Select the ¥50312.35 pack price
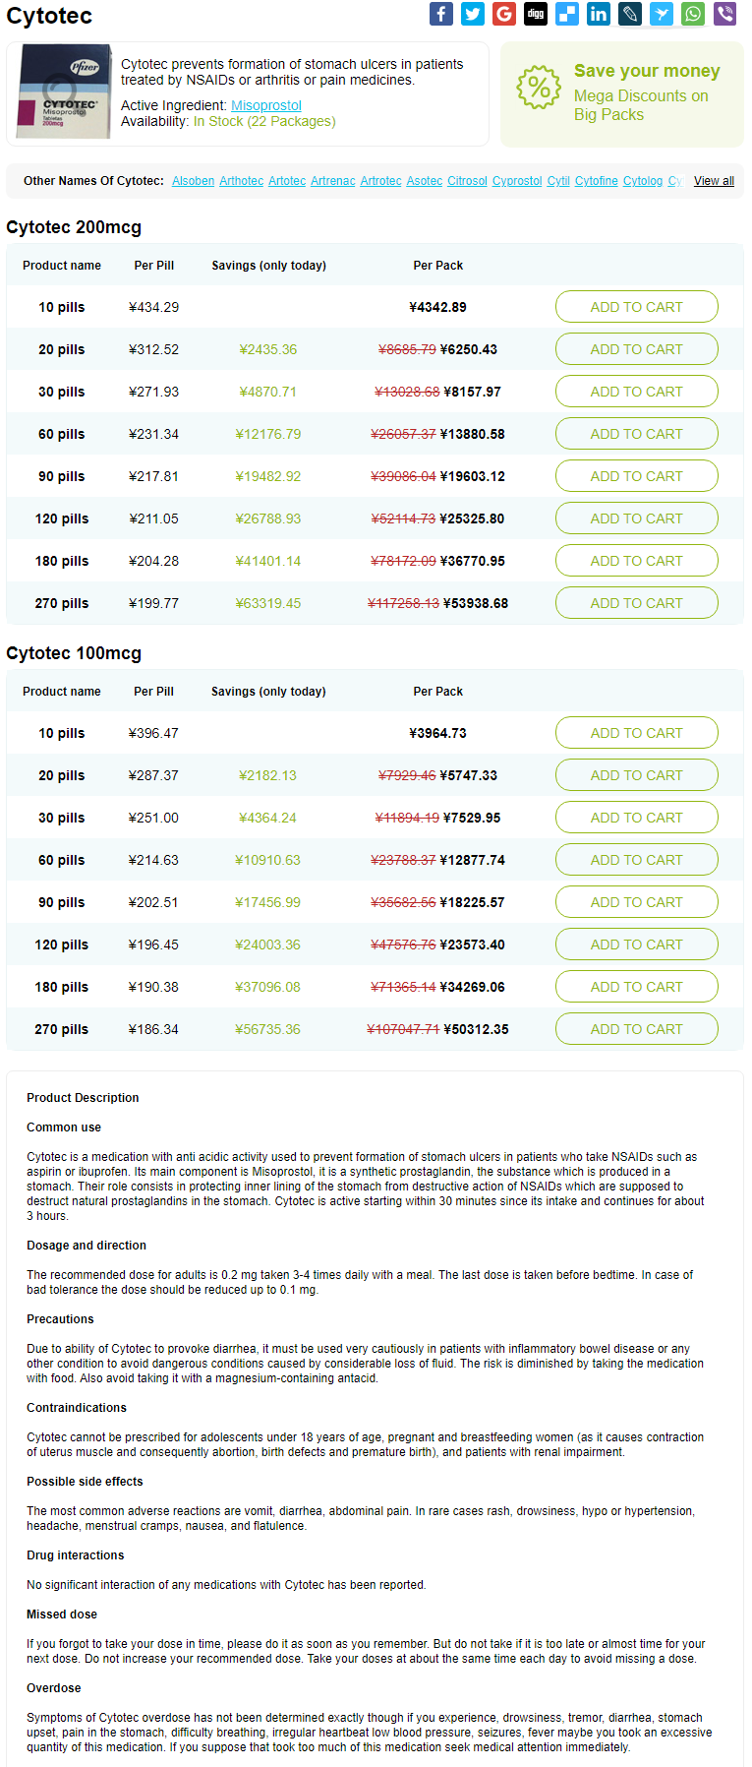 point(476,1029)
